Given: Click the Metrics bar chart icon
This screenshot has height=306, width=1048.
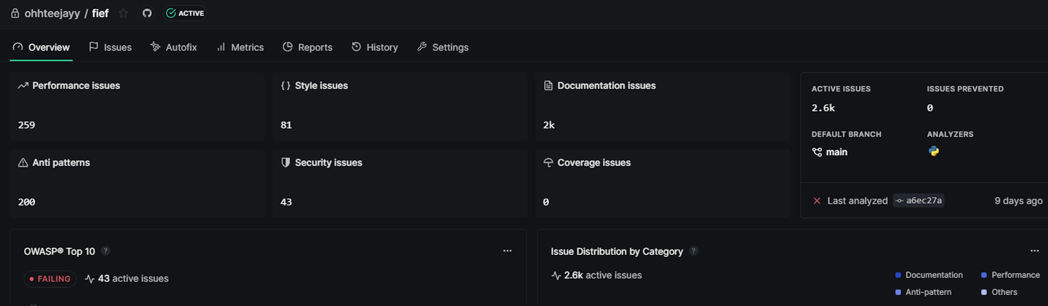Looking at the screenshot, I should 221,47.
